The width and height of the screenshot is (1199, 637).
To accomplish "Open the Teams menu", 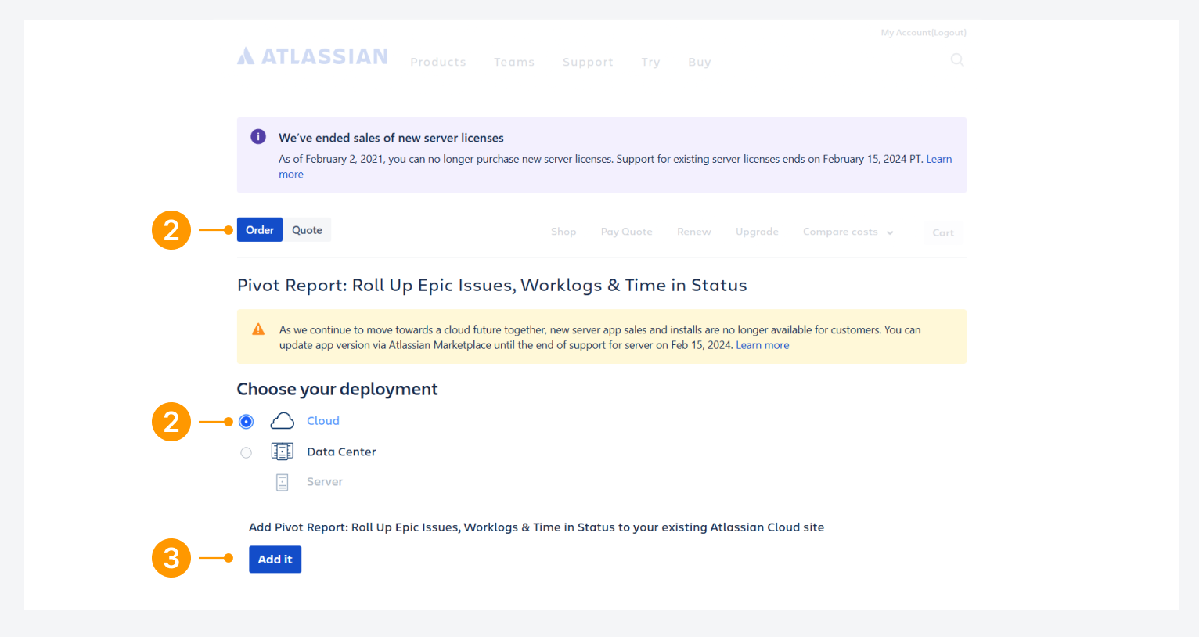I will pos(514,62).
